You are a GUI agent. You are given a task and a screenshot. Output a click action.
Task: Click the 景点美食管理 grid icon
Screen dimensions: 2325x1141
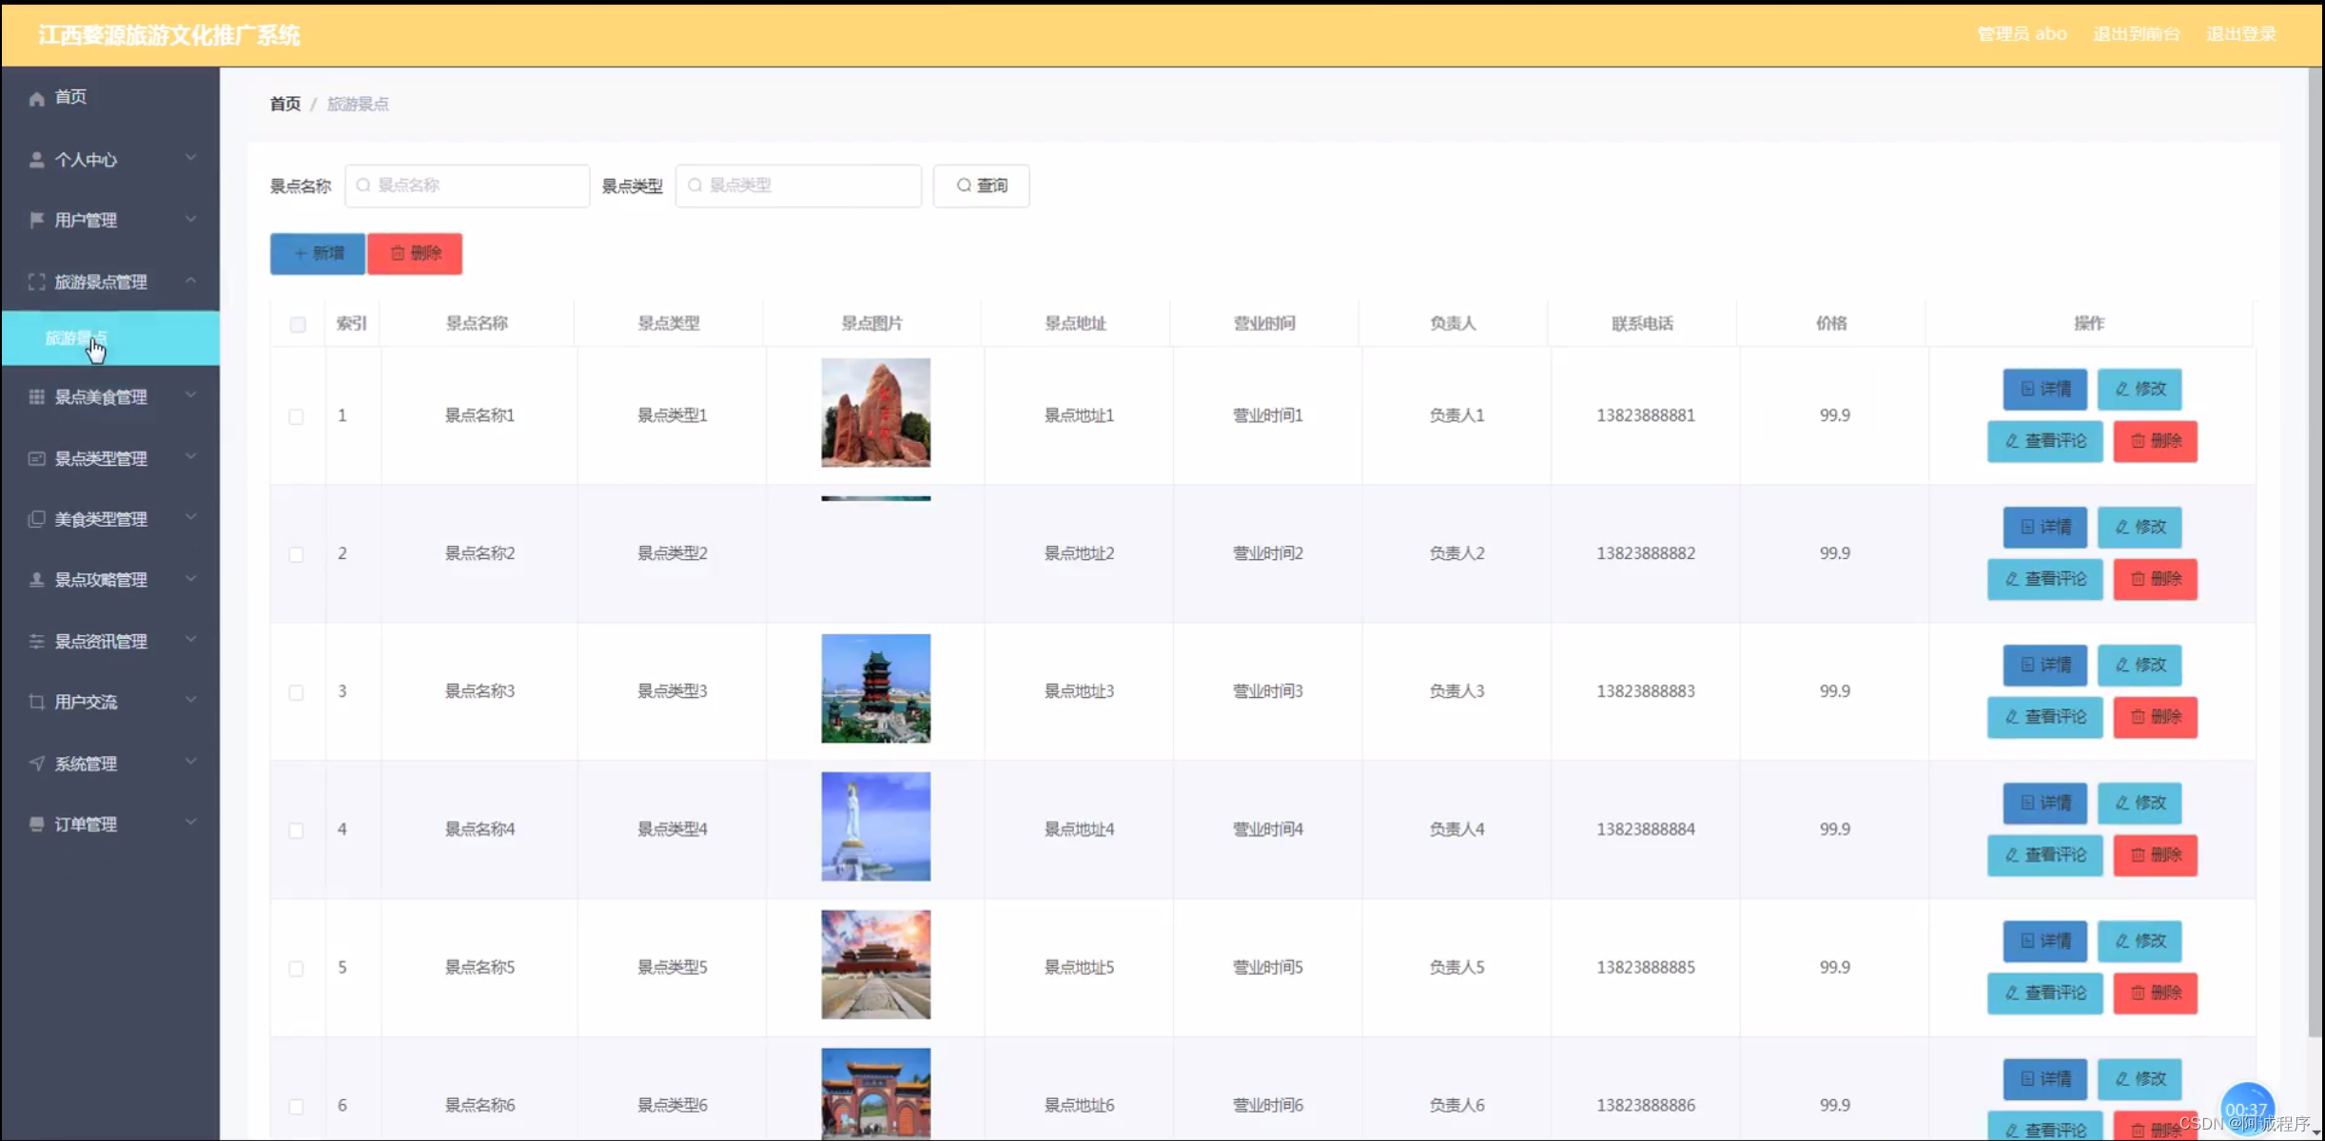[x=36, y=396]
